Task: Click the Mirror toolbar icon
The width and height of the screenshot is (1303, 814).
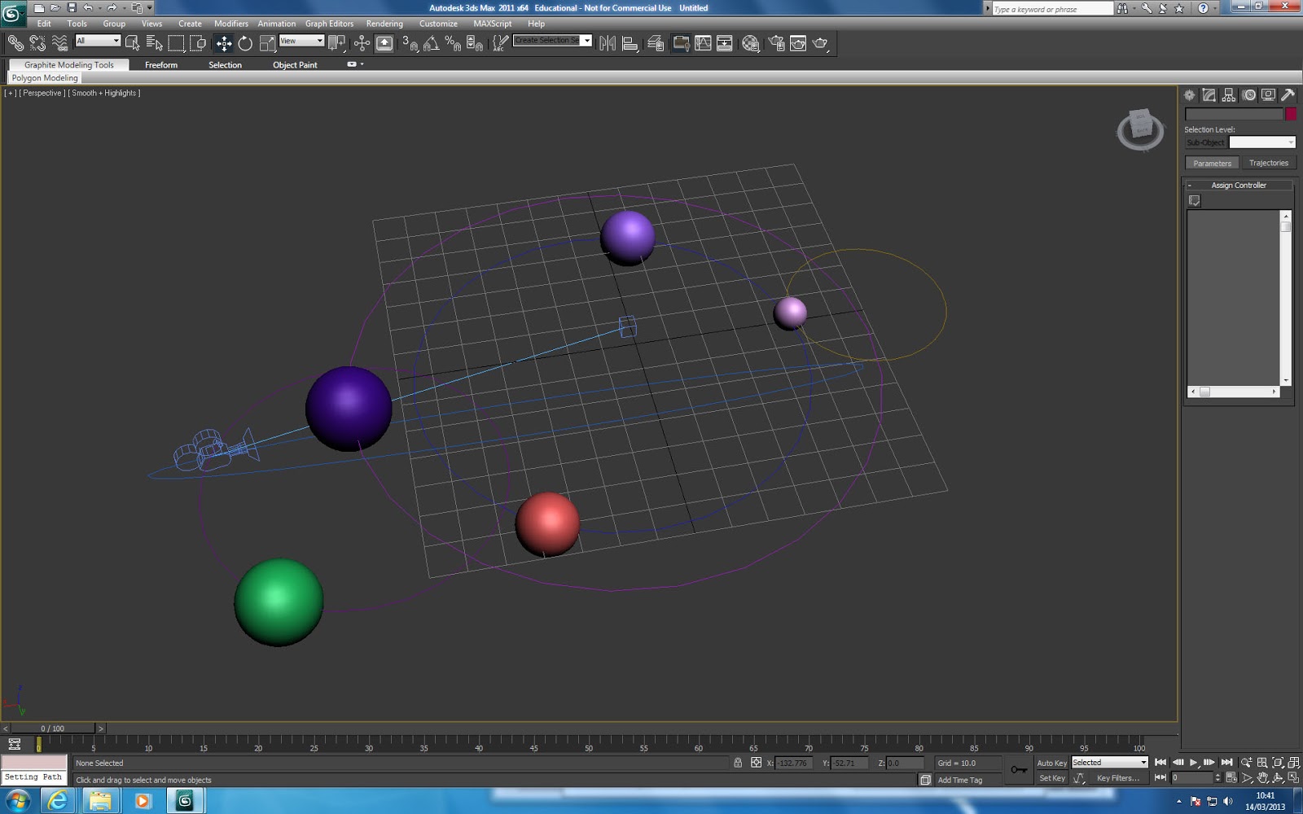Action: coord(608,43)
